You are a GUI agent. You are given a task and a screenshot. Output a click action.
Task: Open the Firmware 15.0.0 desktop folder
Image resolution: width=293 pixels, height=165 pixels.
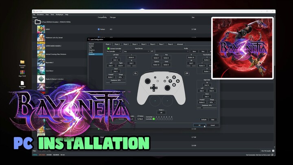coord(22,64)
